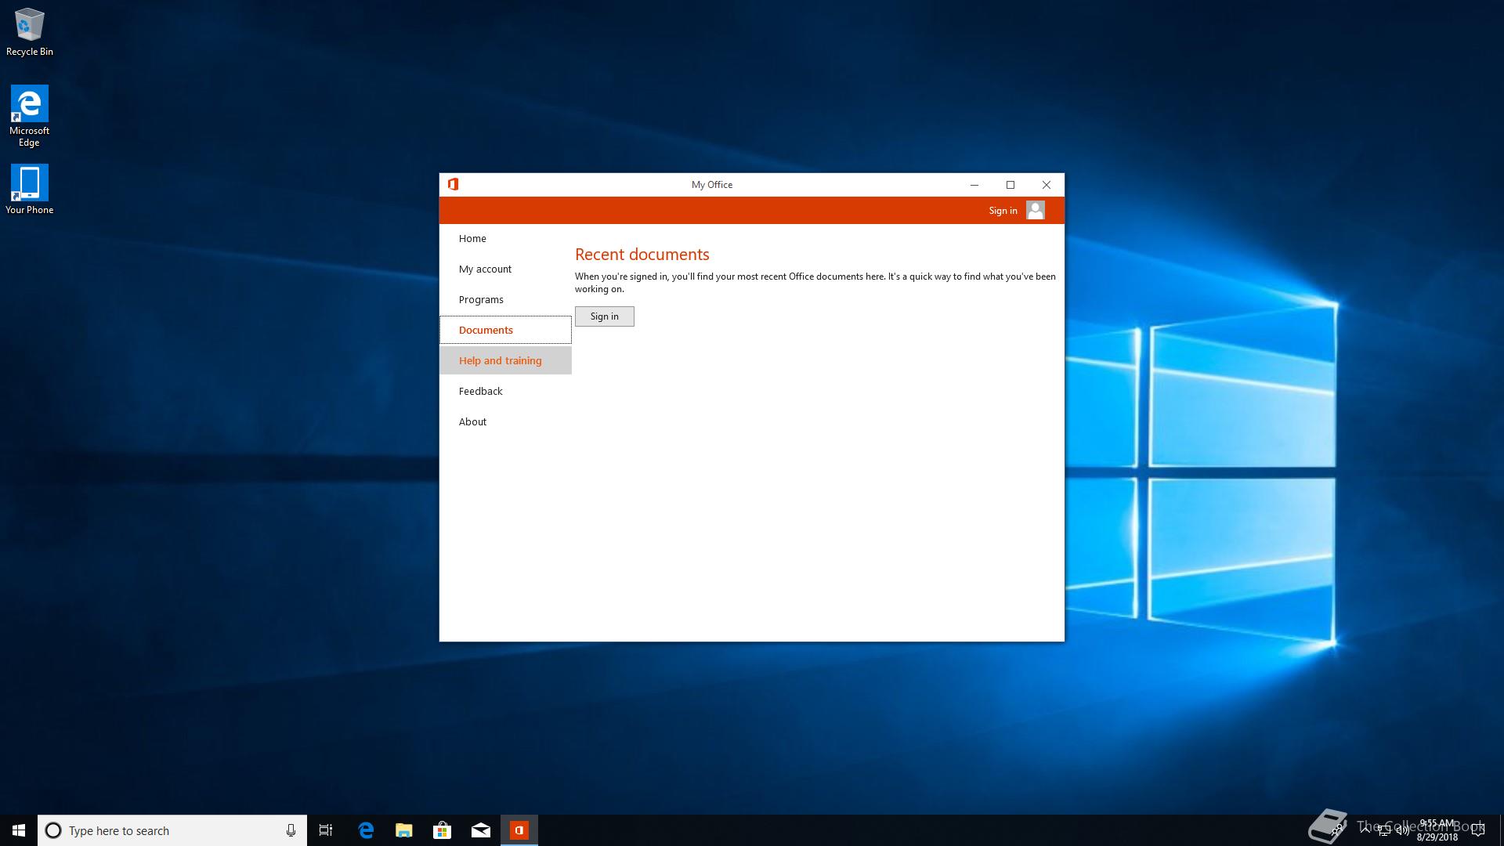
Task: Click the Office logo in the title bar
Action: pyautogui.click(x=453, y=184)
